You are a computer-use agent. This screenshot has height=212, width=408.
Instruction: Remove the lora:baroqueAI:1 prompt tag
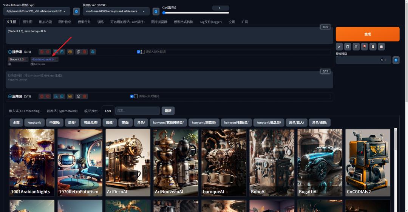pyautogui.click(x=57, y=59)
